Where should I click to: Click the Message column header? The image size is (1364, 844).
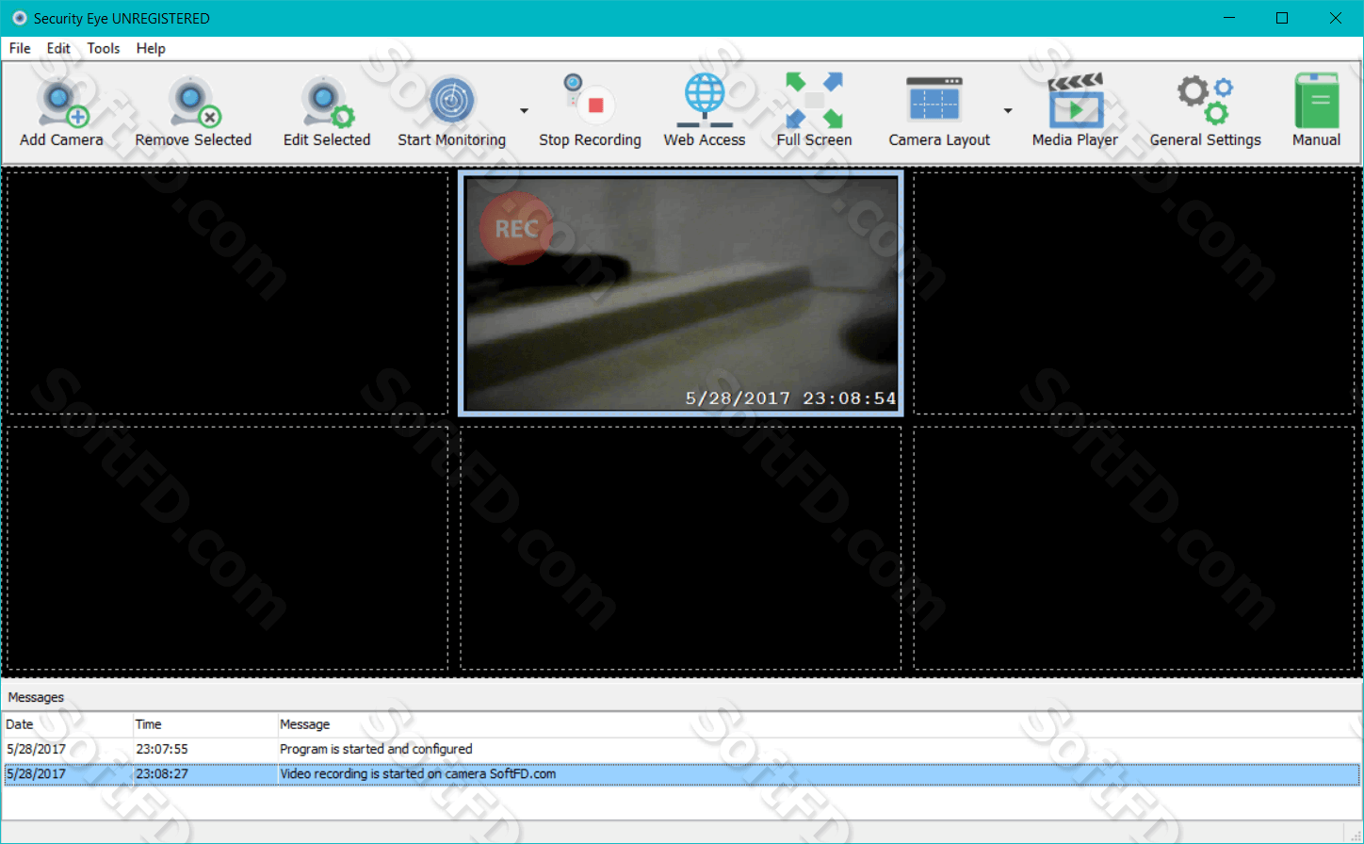tap(819, 724)
